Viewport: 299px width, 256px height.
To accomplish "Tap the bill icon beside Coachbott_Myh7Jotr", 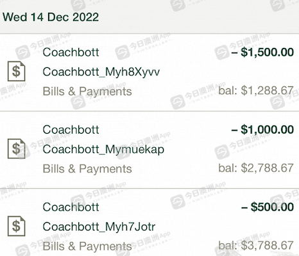I will point(17,226).
